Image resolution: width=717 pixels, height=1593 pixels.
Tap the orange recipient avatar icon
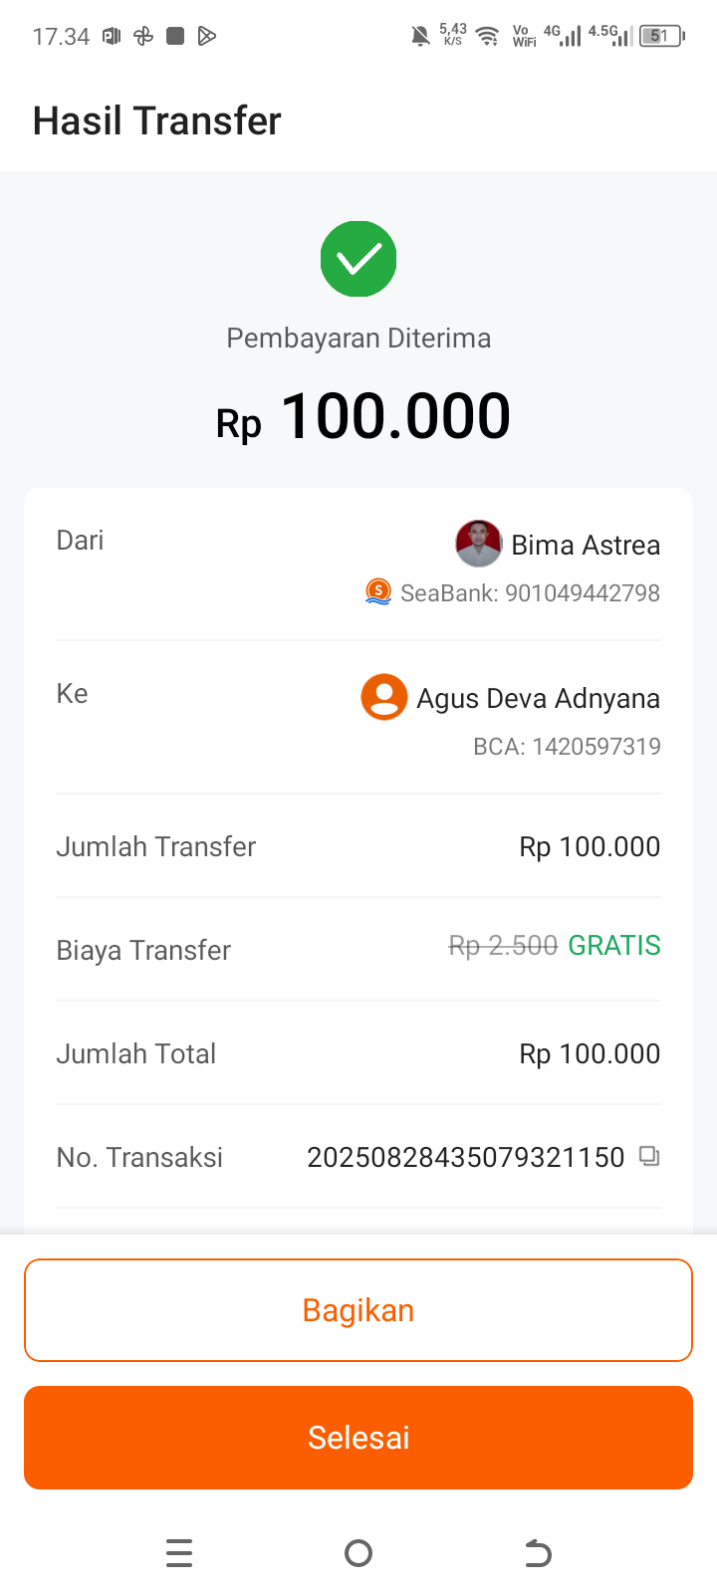384,697
